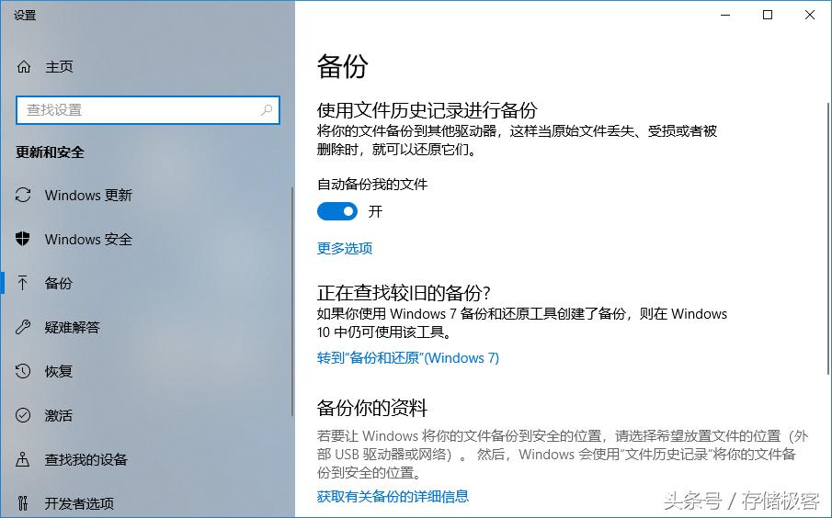
Task: Maximize the 设置 window
Action: [768, 15]
